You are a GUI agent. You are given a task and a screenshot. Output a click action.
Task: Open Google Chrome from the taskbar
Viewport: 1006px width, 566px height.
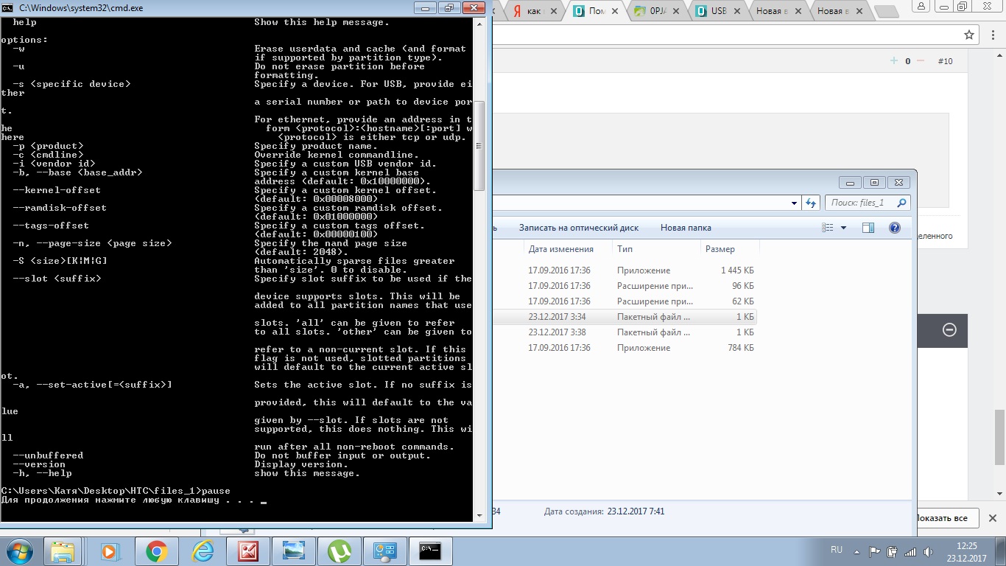pyautogui.click(x=156, y=551)
